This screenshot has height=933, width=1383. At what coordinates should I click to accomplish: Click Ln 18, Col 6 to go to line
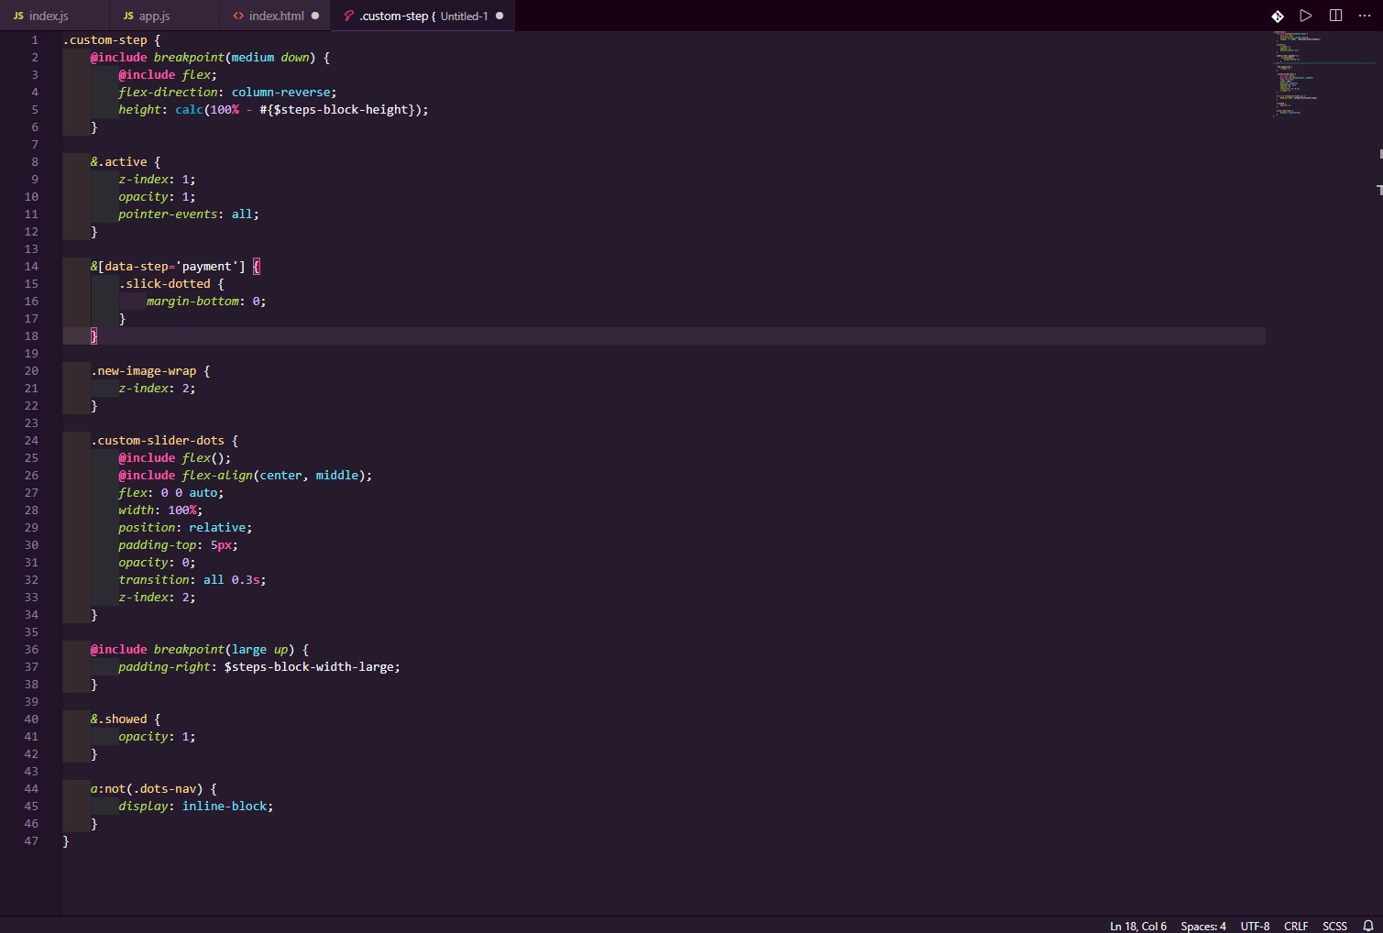click(1138, 926)
